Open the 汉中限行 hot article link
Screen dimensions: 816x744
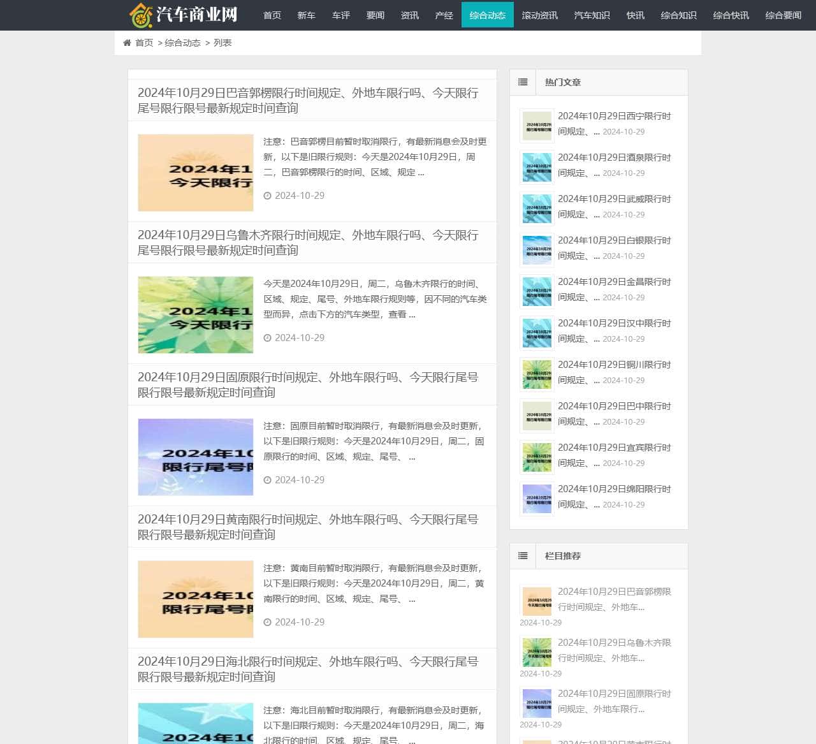615,331
